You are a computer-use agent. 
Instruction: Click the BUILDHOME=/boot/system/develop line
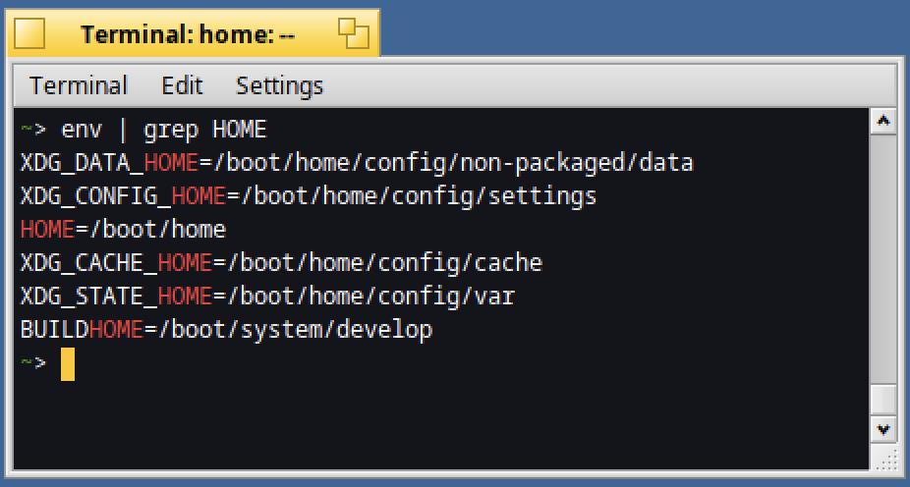pos(226,330)
